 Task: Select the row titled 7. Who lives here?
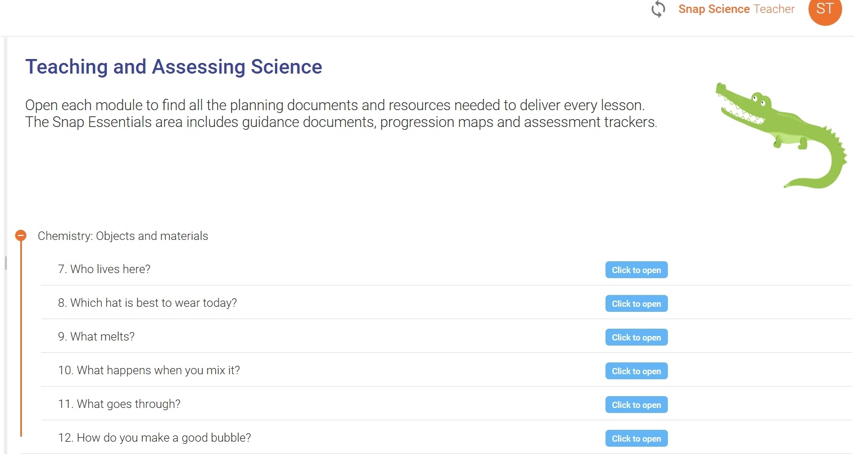pyautogui.click(x=104, y=269)
